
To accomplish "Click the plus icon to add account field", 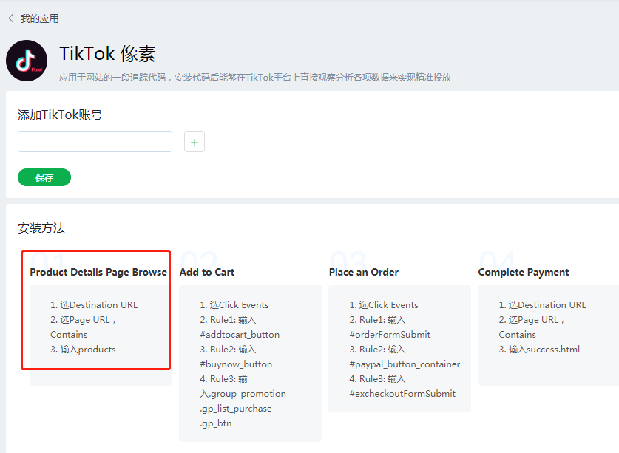I will 195,142.
